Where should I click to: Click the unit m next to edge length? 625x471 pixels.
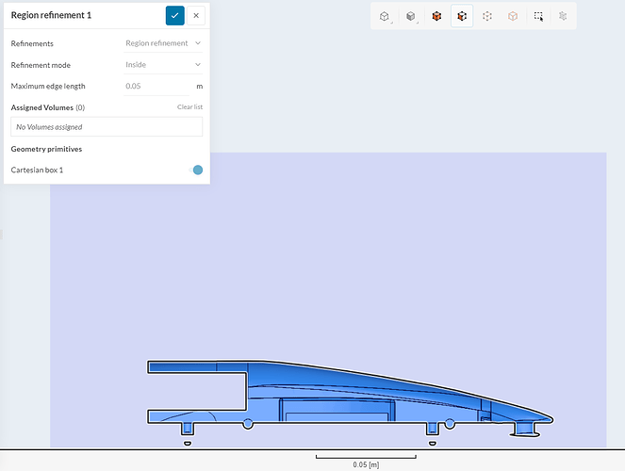click(x=199, y=87)
